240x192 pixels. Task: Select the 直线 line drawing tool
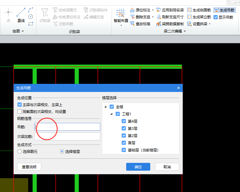21,15
